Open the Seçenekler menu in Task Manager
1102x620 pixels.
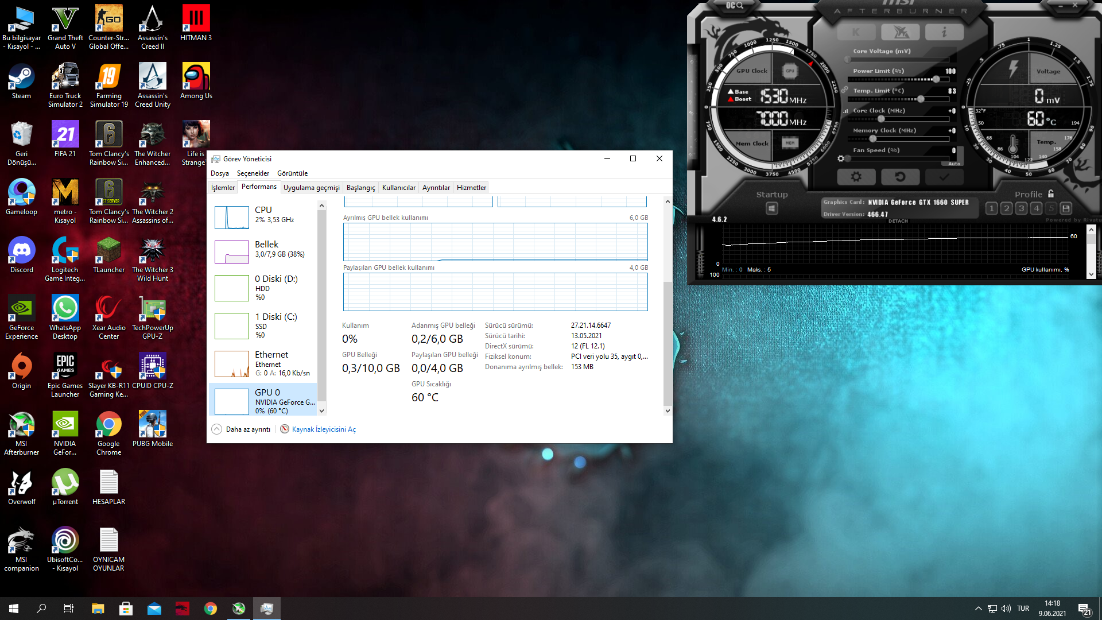(253, 173)
